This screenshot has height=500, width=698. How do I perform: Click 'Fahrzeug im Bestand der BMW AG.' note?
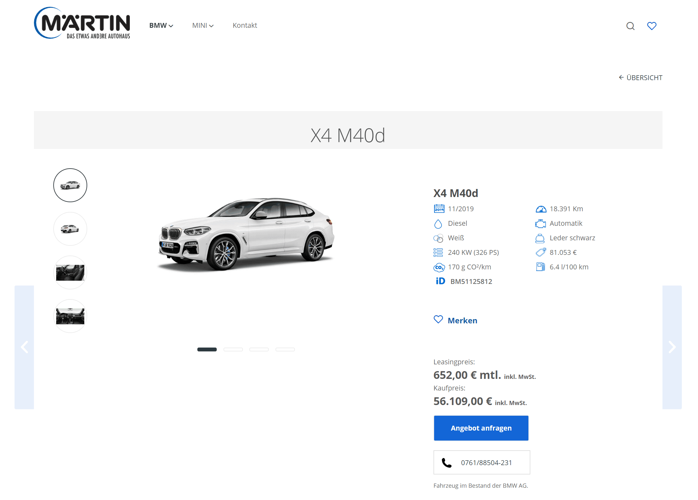pyautogui.click(x=481, y=485)
